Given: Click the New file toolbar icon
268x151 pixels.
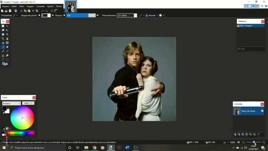Looking at the screenshot, I should pos(2,11).
